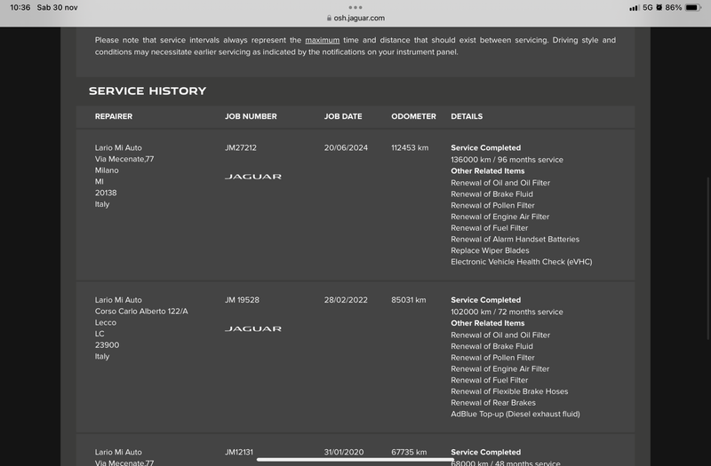Screen dimensions: 711x466
Task: Click postal code 20138
Action: click(106, 193)
